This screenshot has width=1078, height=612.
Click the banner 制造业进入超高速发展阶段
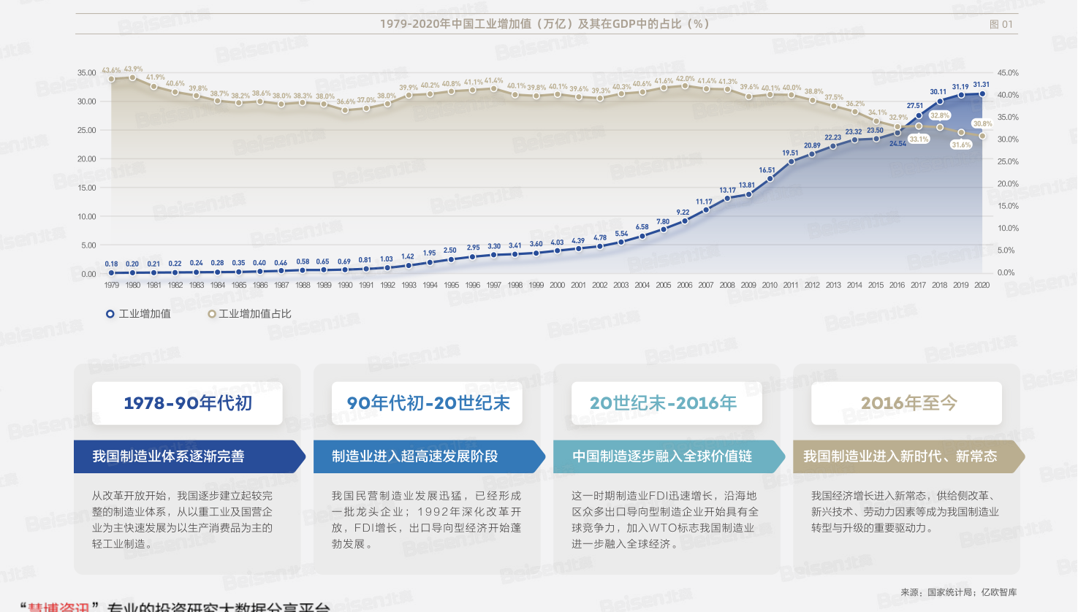429,456
